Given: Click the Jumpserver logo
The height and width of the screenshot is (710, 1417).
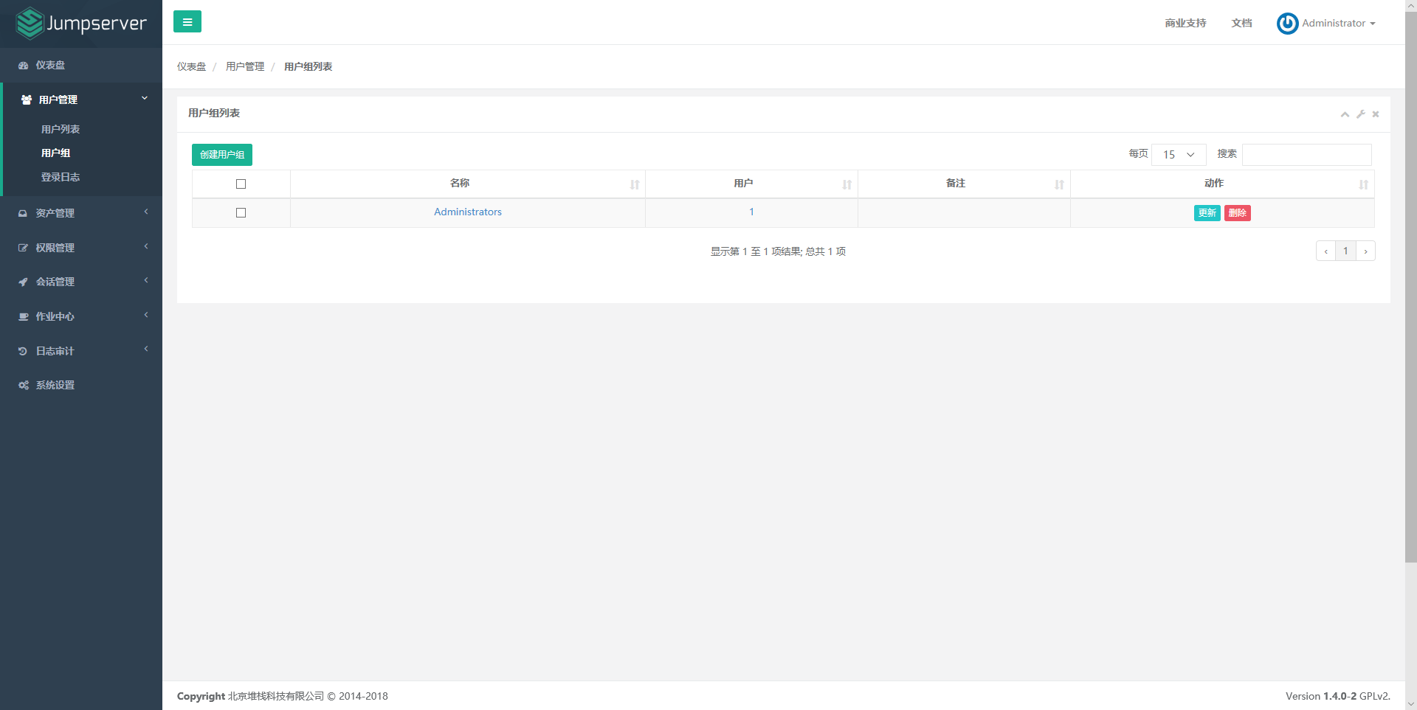Looking at the screenshot, I should pos(81,23).
